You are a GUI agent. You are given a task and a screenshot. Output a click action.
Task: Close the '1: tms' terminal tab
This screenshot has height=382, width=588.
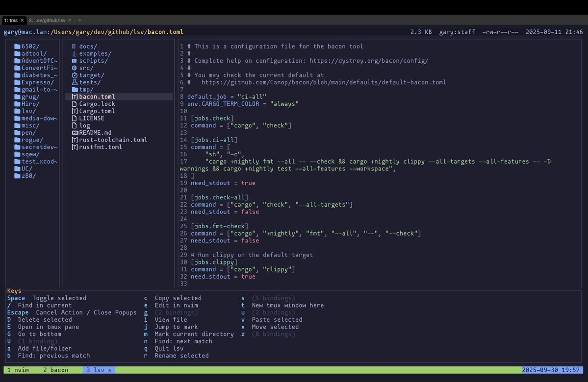(x=22, y=20)
